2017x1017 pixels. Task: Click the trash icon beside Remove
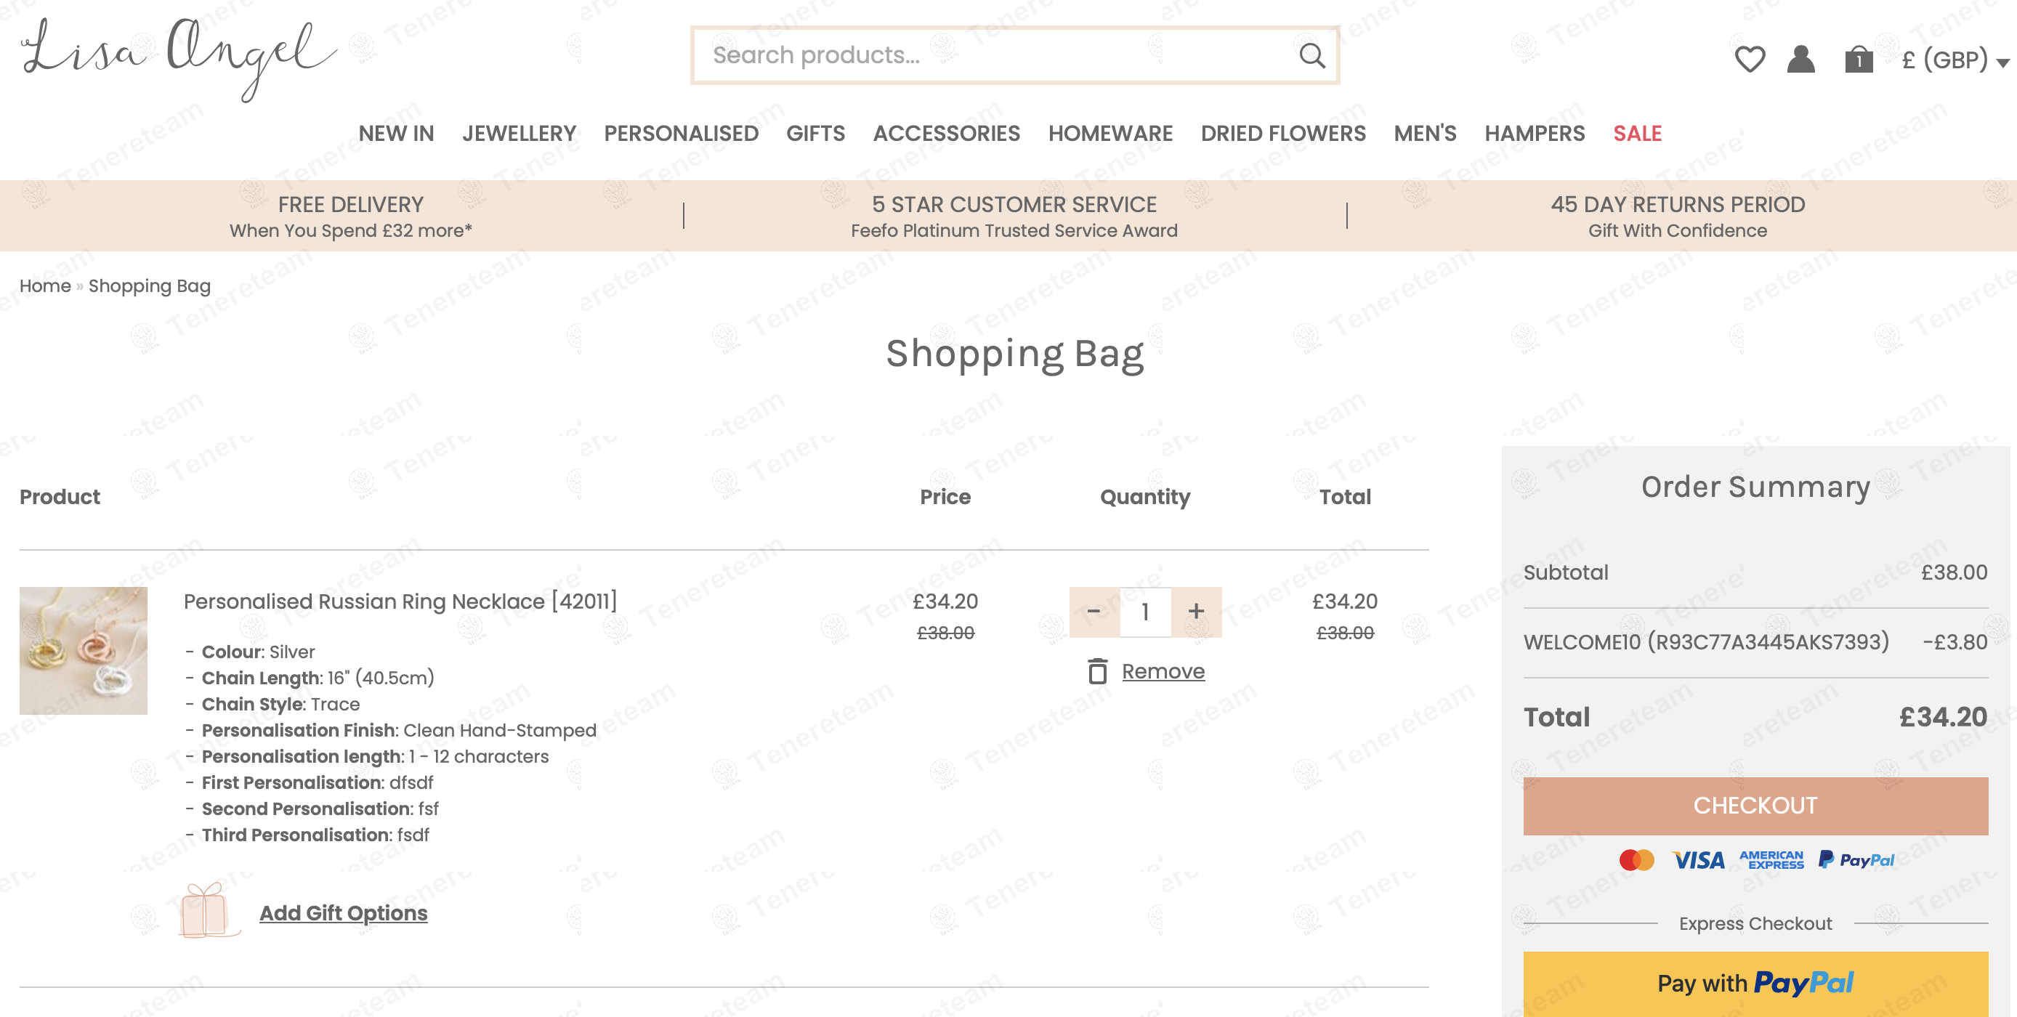pyautogui.click(x=1098, y=671)
